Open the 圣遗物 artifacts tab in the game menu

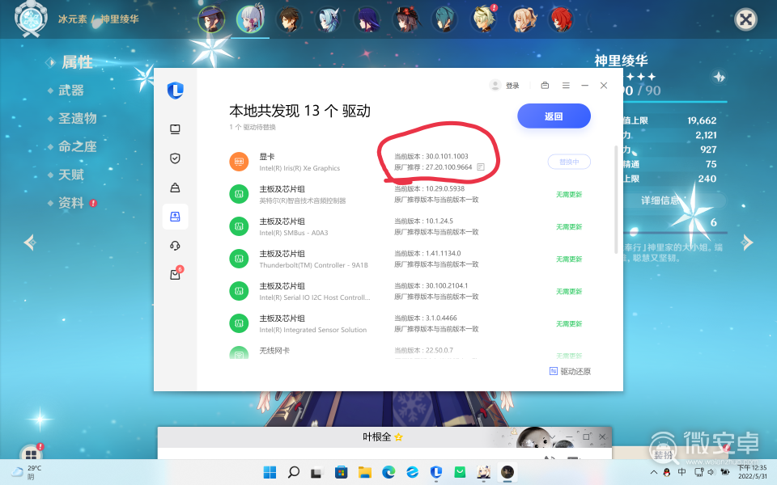click(x=78, y=118)
